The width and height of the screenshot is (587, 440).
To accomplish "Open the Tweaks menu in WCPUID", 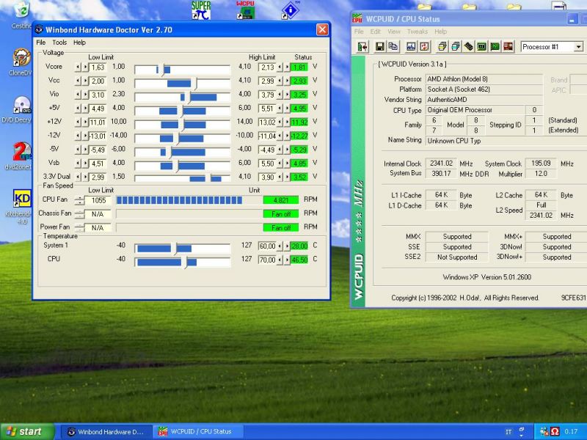I will pos(418,32).
